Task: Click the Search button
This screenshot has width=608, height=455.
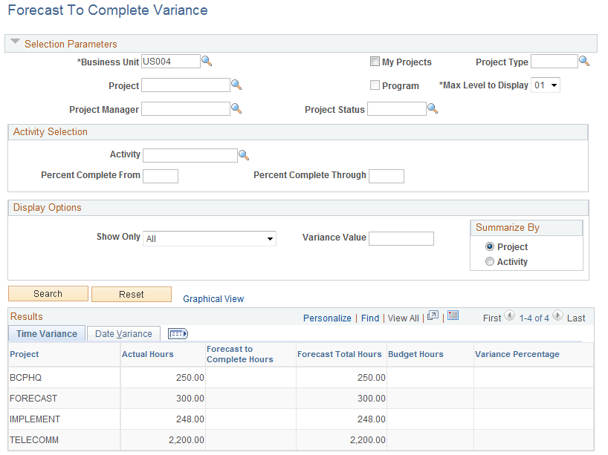Action: tap(48, 293)
